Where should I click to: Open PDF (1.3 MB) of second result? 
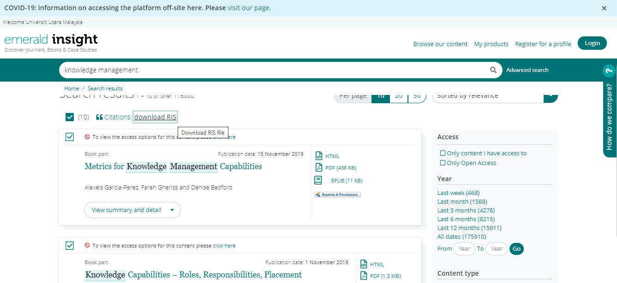[x=385, y=276]
